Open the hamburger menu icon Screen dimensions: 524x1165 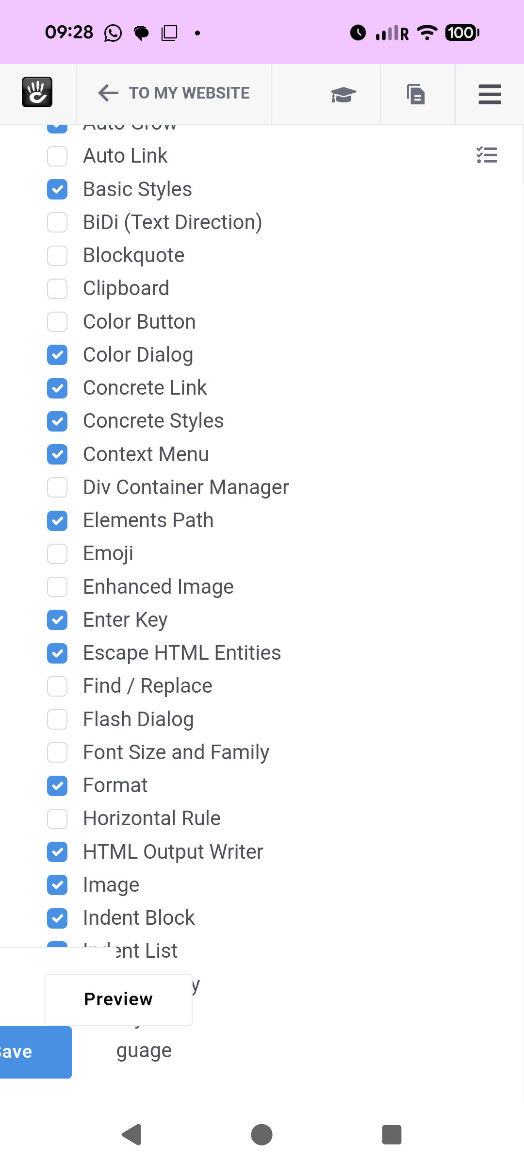[490, 94]
